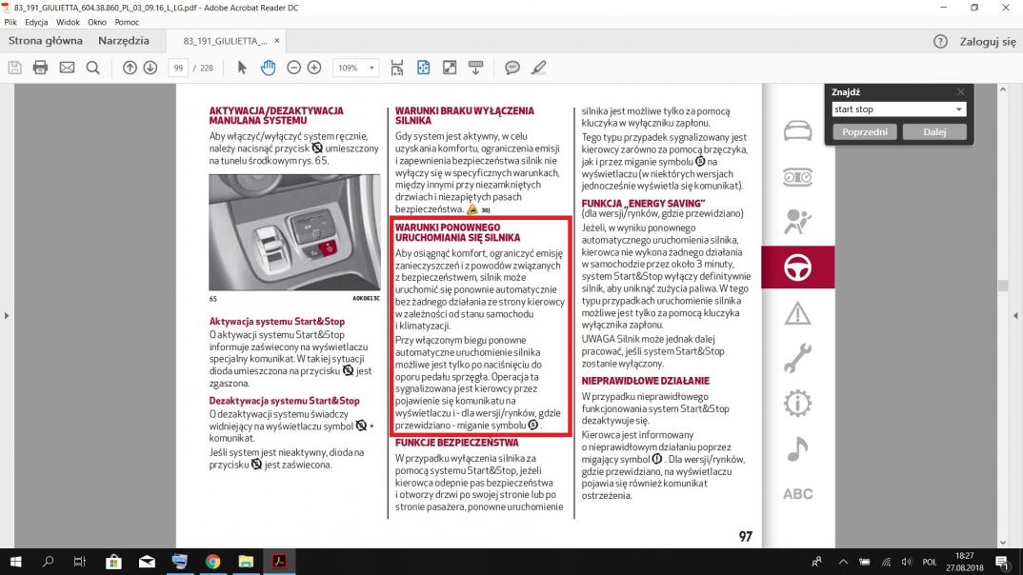Add a comment speech bubble

pos(512,68)
